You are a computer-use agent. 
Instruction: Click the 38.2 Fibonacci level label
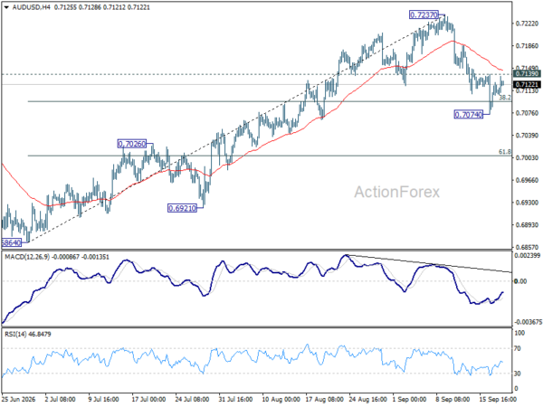pos(505,98)
